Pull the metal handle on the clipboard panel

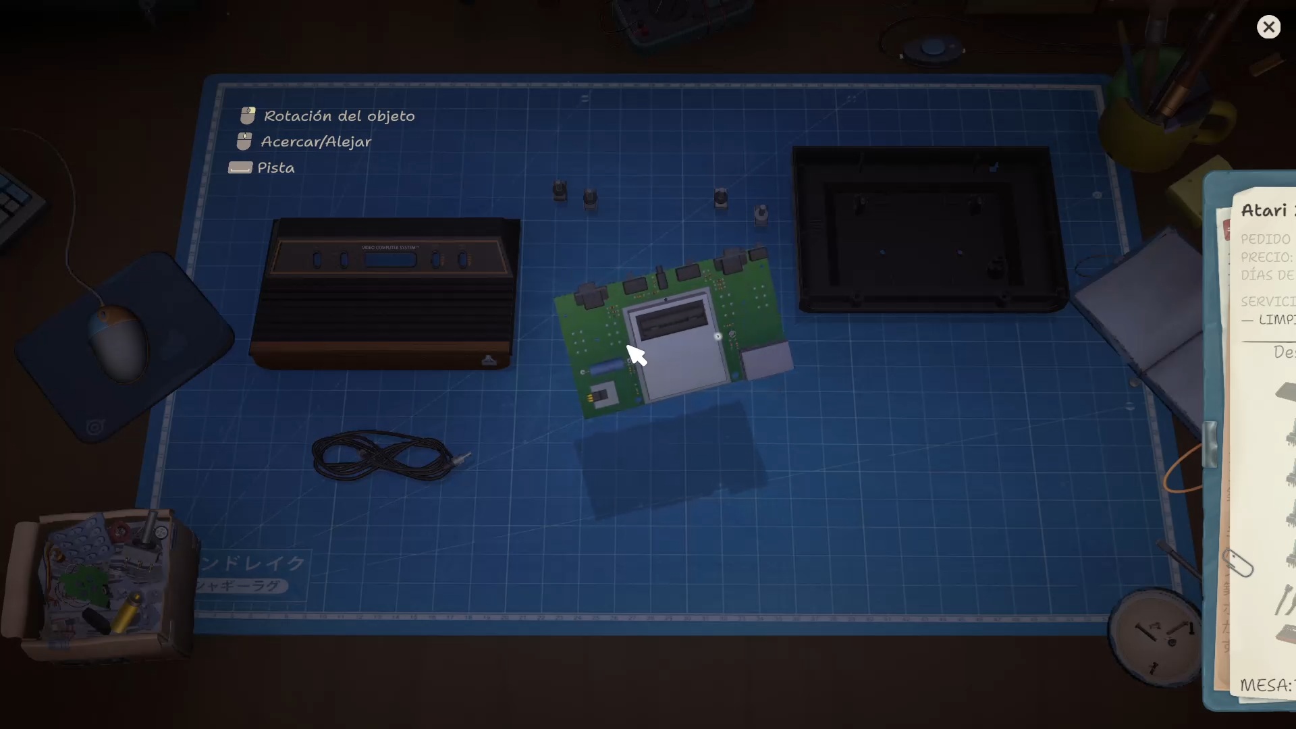[x=1210, y=444]
